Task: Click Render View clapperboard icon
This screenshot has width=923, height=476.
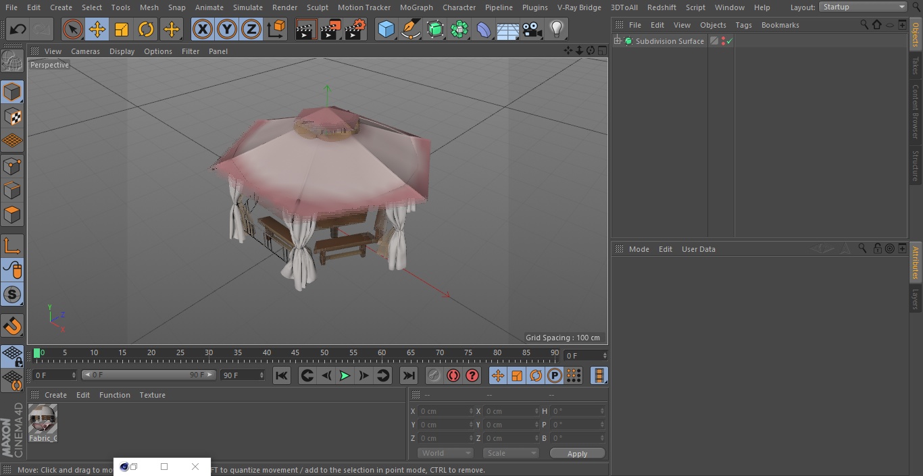Action: point(306,29)
